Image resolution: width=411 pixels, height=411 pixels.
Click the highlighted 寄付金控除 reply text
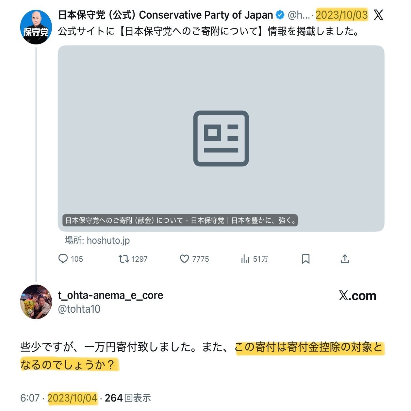click(308, 347)
